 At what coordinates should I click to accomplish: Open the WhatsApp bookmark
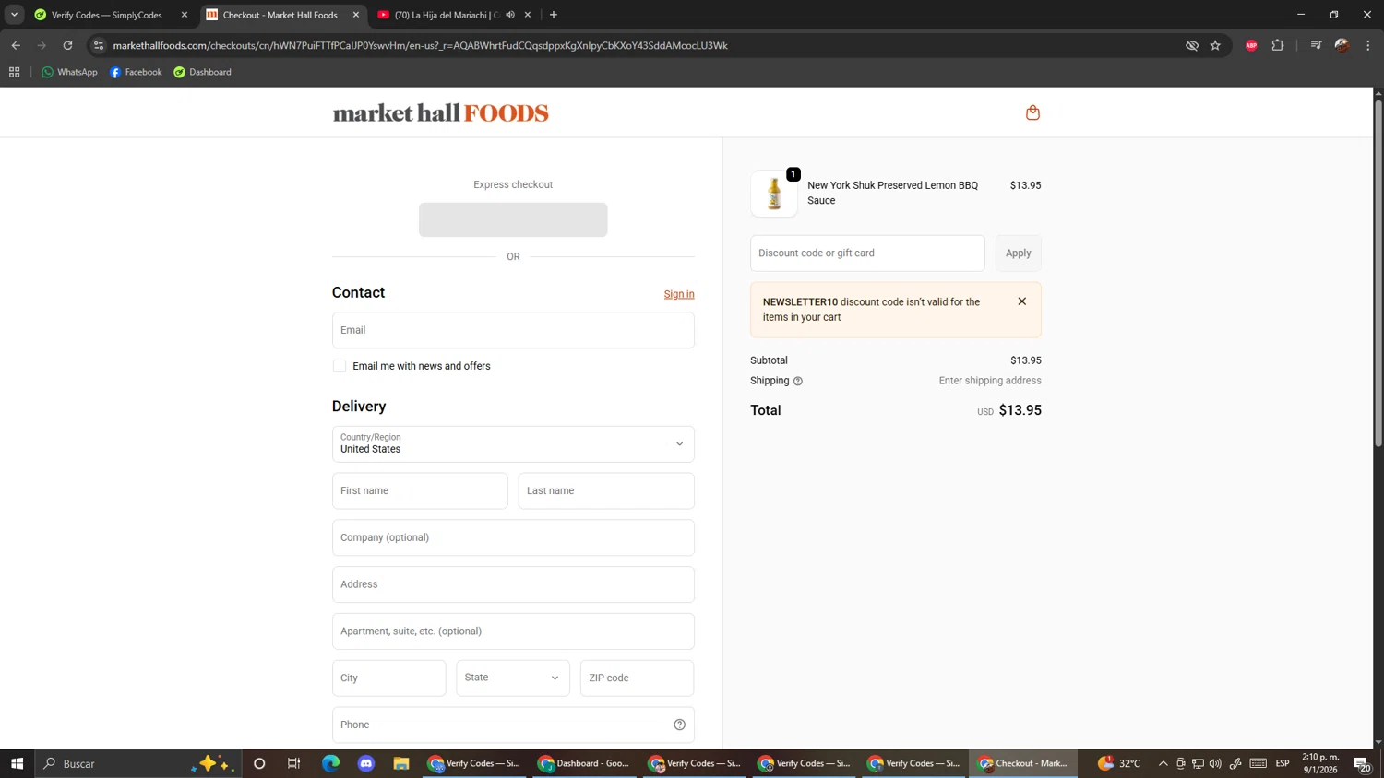pyautogui.click(x=69, y=72)
